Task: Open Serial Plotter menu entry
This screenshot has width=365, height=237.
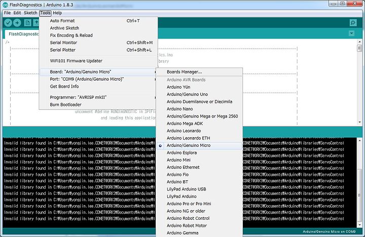Action: tap(98, 50)
